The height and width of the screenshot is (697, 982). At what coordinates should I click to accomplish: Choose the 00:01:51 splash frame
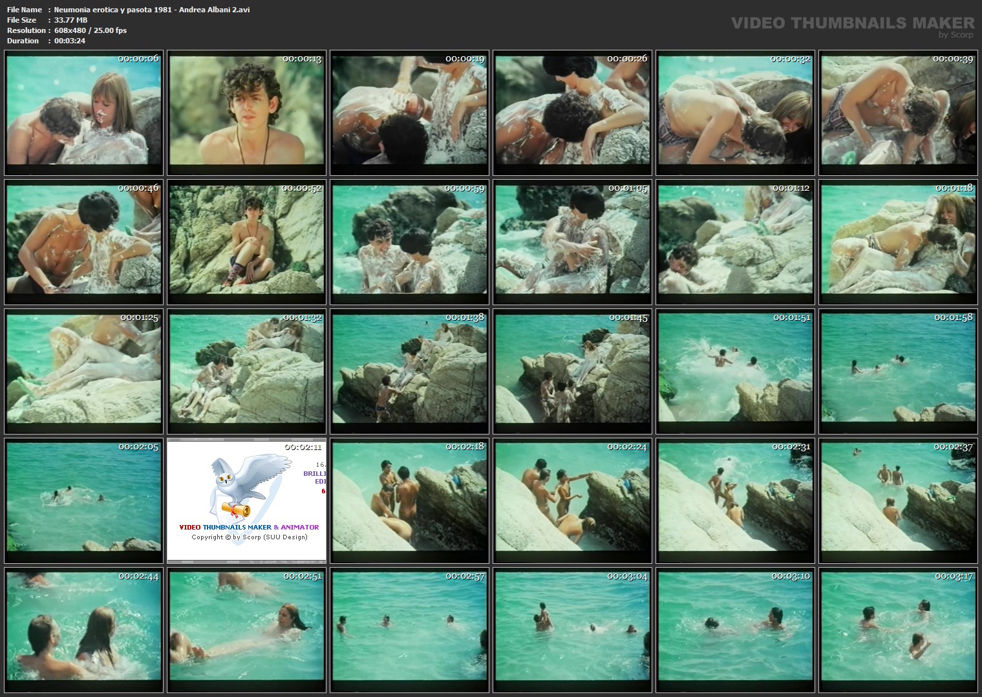[736, 372]
